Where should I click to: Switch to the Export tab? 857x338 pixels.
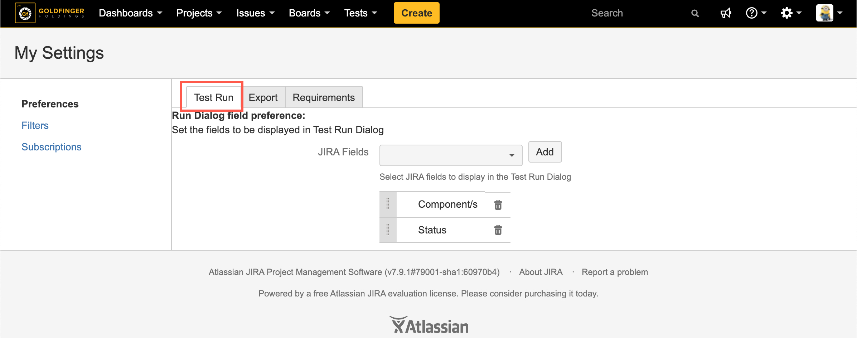(x=263, y=97)
